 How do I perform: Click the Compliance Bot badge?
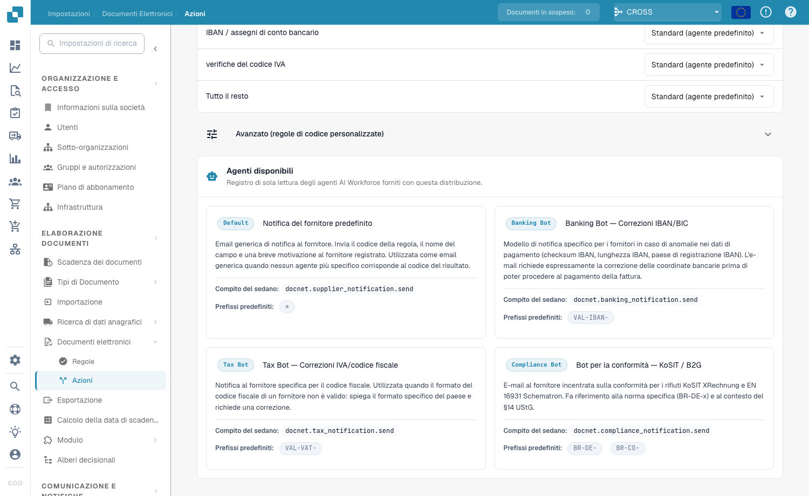click(537, 365)
